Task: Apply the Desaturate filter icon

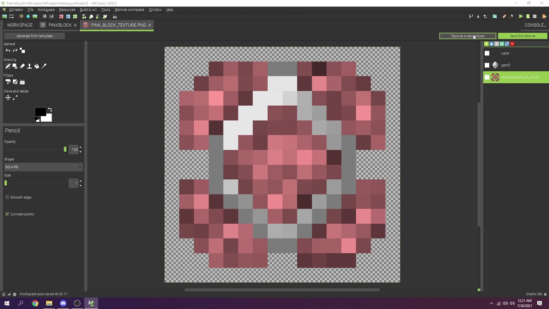Action: tap(15, 82)
